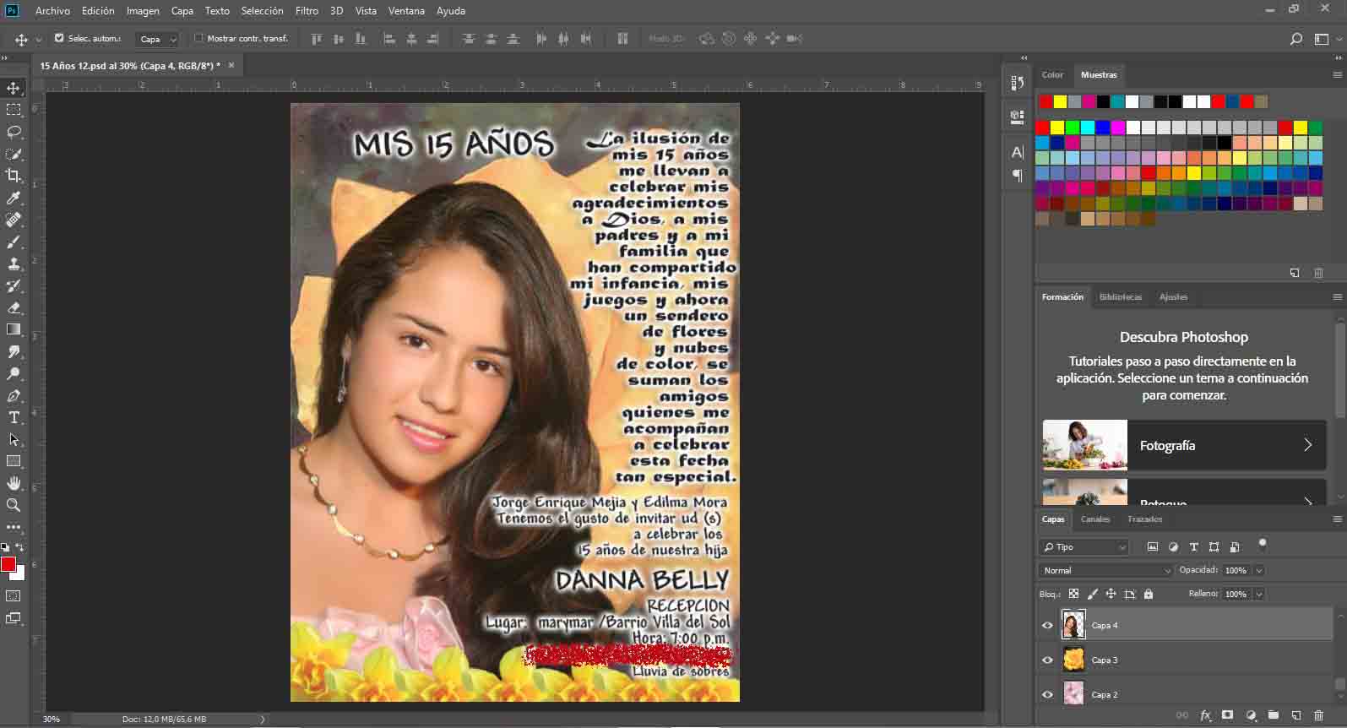This screenshot has width=1347, height=728.
Task: Open the Opacidad slider dropdown arrow
Action: point(1259,571)
